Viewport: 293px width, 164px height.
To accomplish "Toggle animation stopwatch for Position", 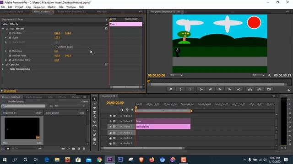I will point(10,33).
